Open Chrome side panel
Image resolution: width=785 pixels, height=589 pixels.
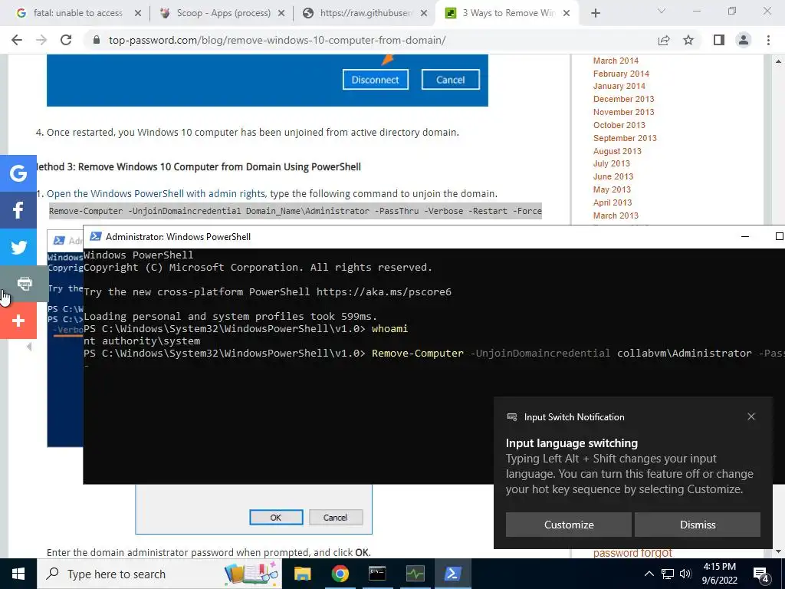pyautogui.click(x=719, y=40)
